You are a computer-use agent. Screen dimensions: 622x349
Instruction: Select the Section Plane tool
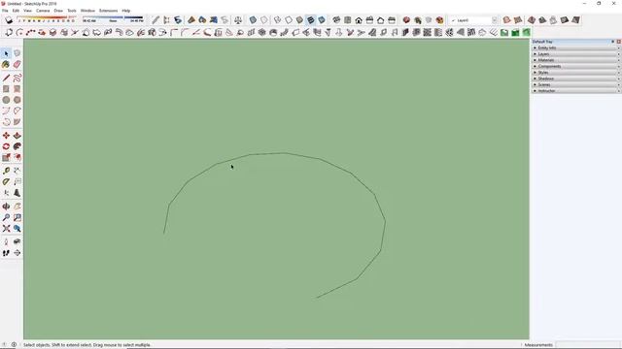(17, 253)
